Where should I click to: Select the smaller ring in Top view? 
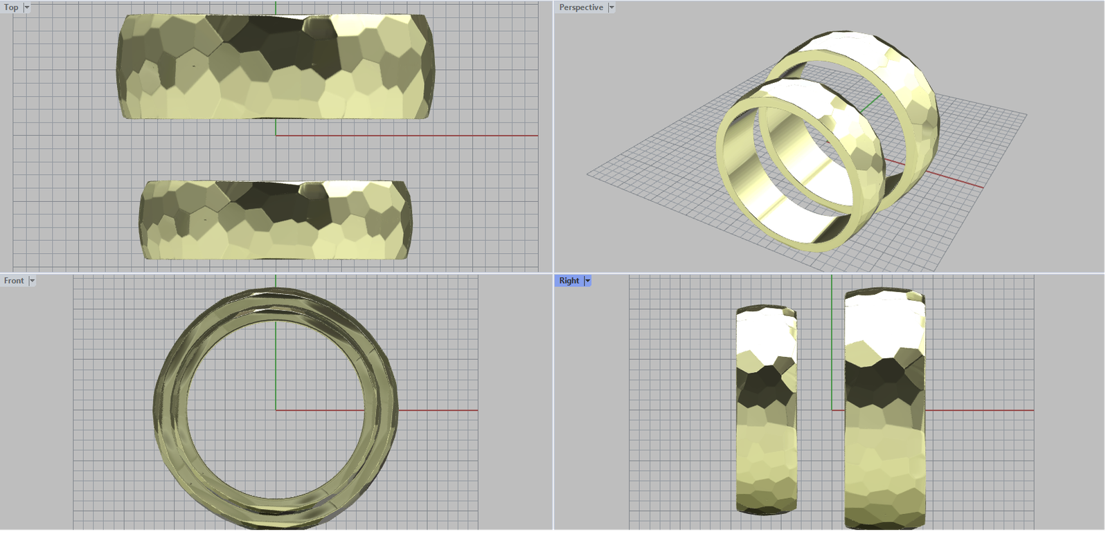click(276, 220)
